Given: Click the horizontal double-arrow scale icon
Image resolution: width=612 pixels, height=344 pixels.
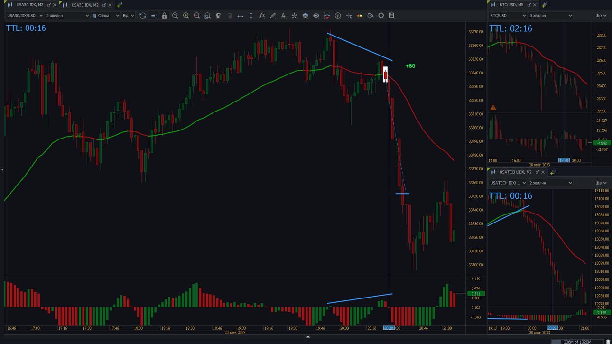Looking at the screenshot, I should click(x=240, y=16).
